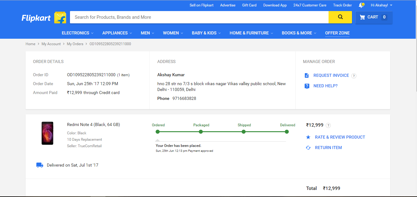
Task: Select Track Order in the top bar
Action: tap(342, 5)
